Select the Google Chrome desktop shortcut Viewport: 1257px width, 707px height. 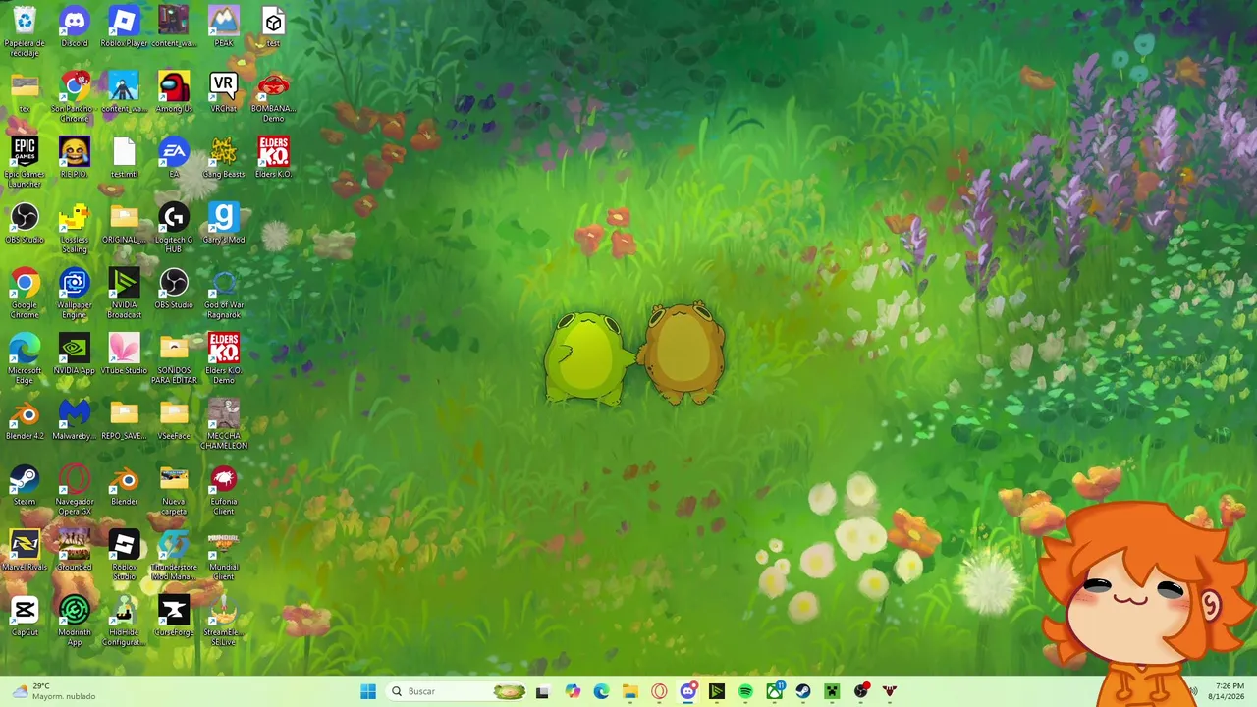click(x=25, y=294)
